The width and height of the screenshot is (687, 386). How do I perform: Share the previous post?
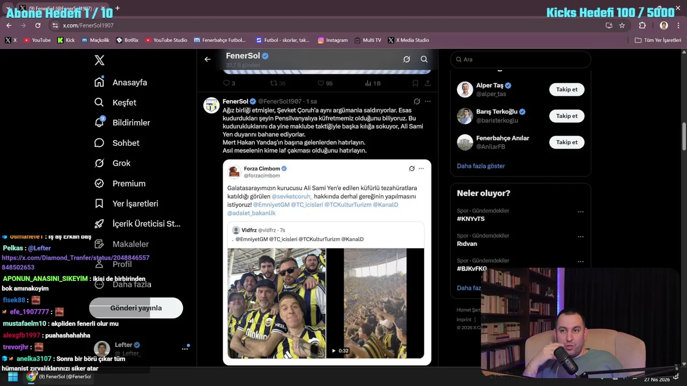(428, 83)
